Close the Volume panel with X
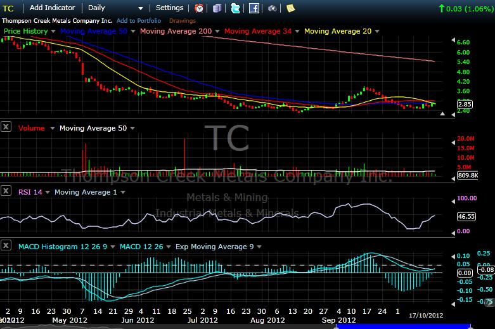The width and height of the screenshot is (495, 329). pos(6,127)
